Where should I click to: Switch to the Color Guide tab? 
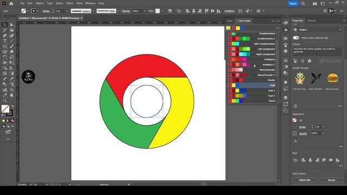244,21
